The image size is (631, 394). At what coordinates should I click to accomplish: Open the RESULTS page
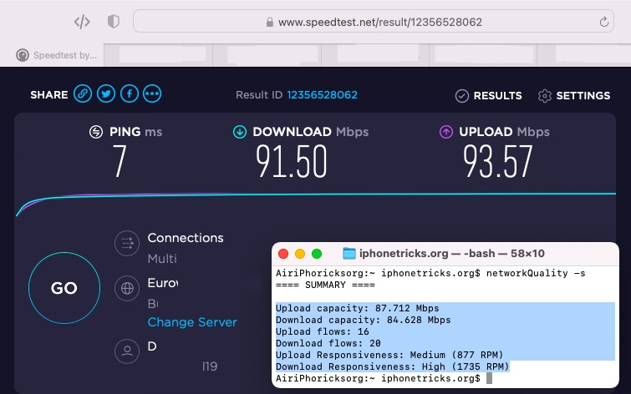coord(489,96)
